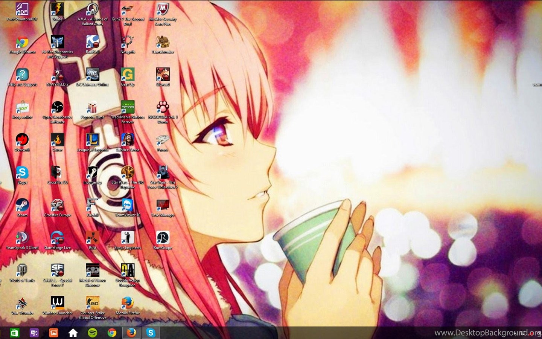Select the Mozilla Firefox desktop shortcut

pyautogui.click(x=128, y=304)
